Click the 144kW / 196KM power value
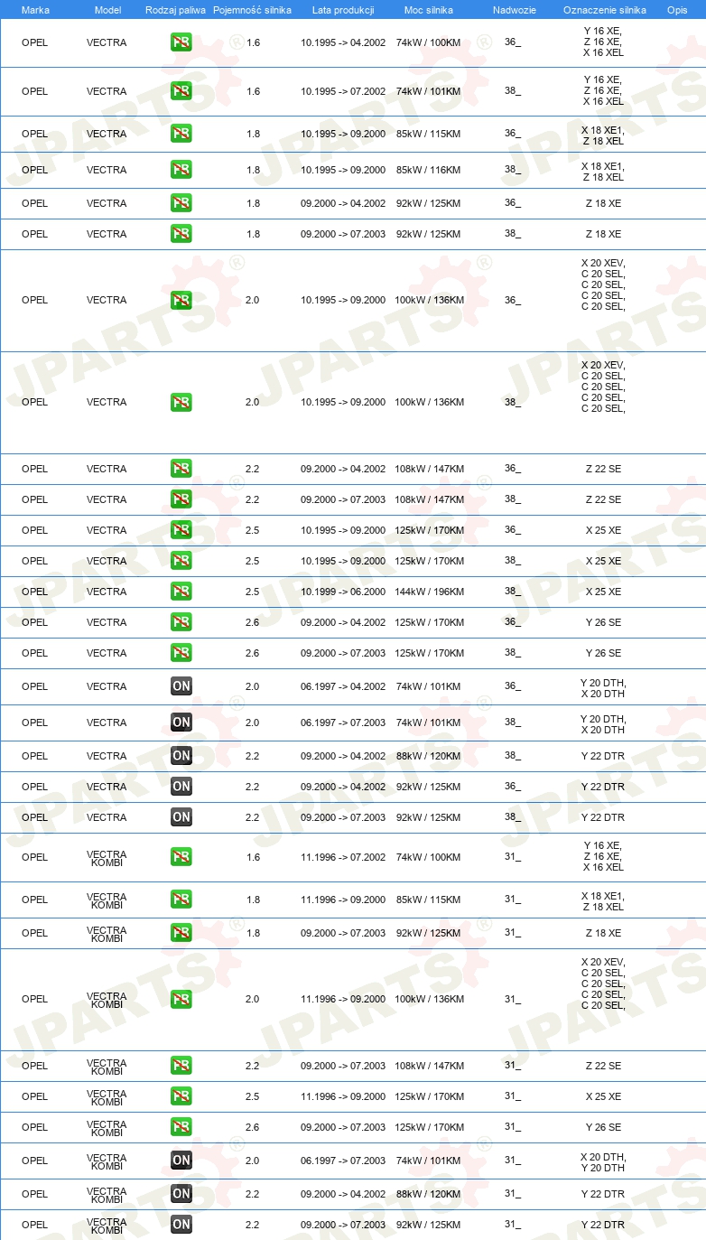Image resolution: width=706 pixels, height=1240 pixels. (430, 592)
